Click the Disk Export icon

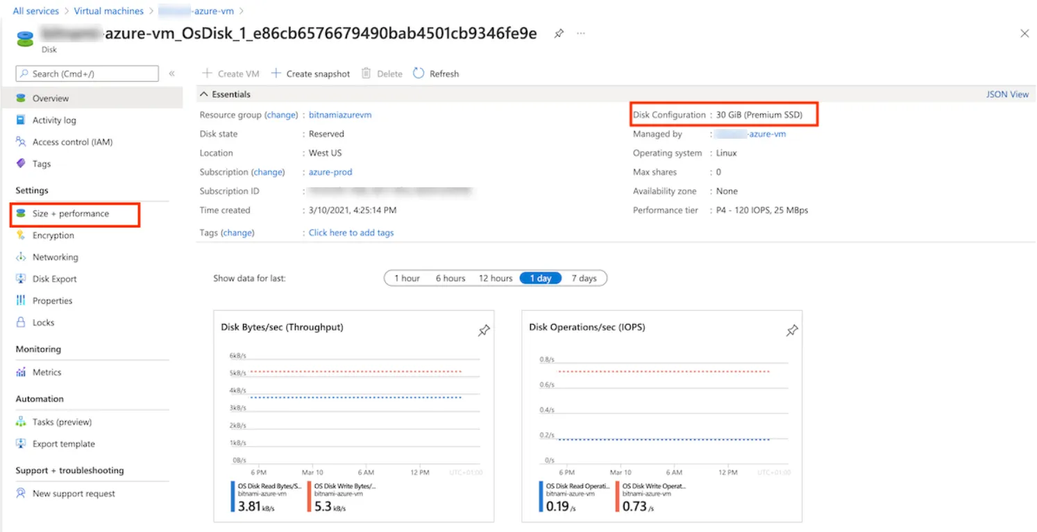(x=21, y=279)
